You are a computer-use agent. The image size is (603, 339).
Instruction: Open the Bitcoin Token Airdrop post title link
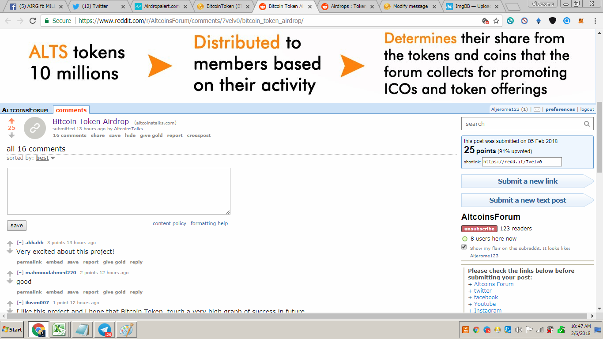pos(90,121)
